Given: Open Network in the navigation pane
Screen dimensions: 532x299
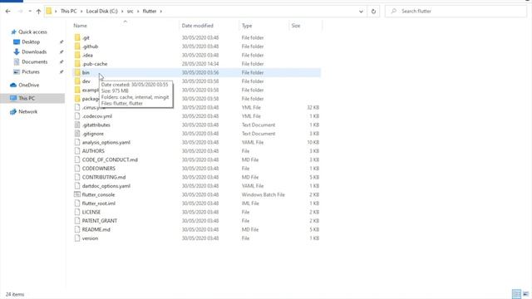Looking at the screenshot, I should tap(27, 111).
